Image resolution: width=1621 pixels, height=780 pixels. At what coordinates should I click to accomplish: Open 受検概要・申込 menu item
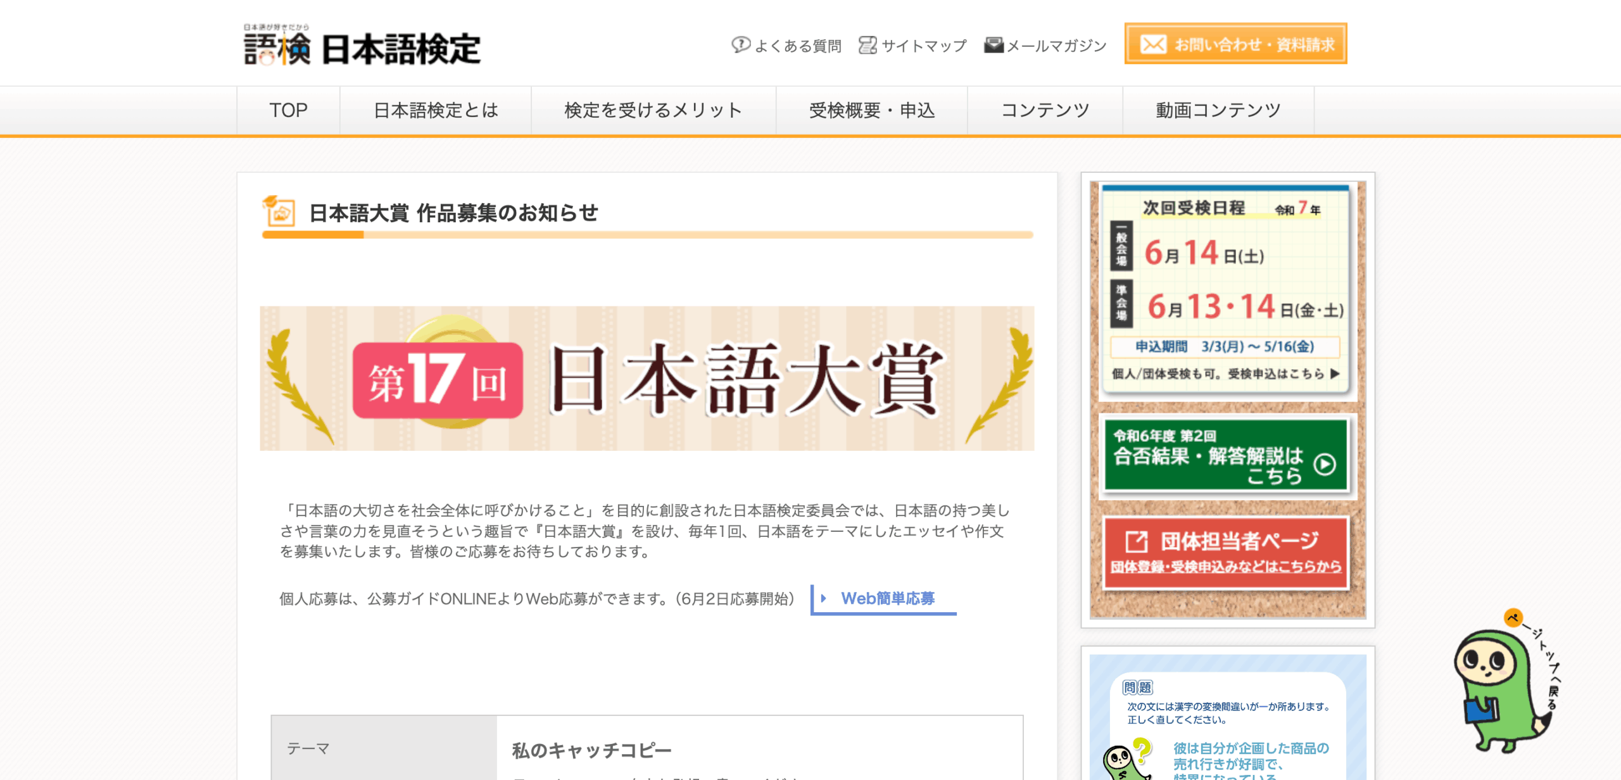(872, 110)
